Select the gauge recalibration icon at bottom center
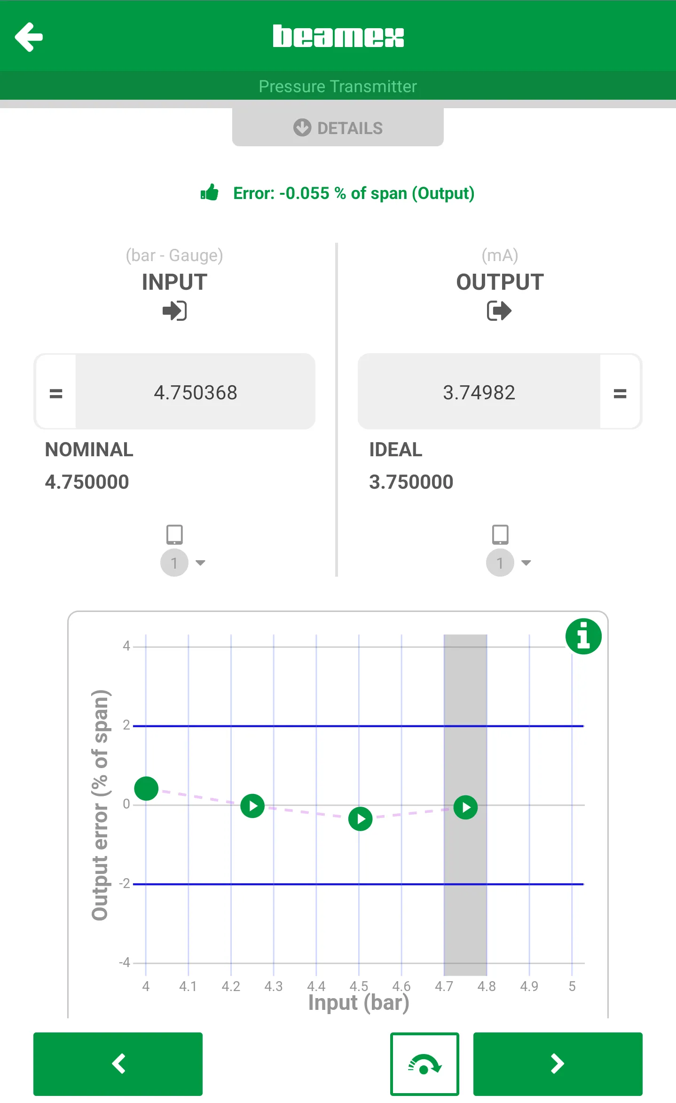 (x=424, y=1063)
